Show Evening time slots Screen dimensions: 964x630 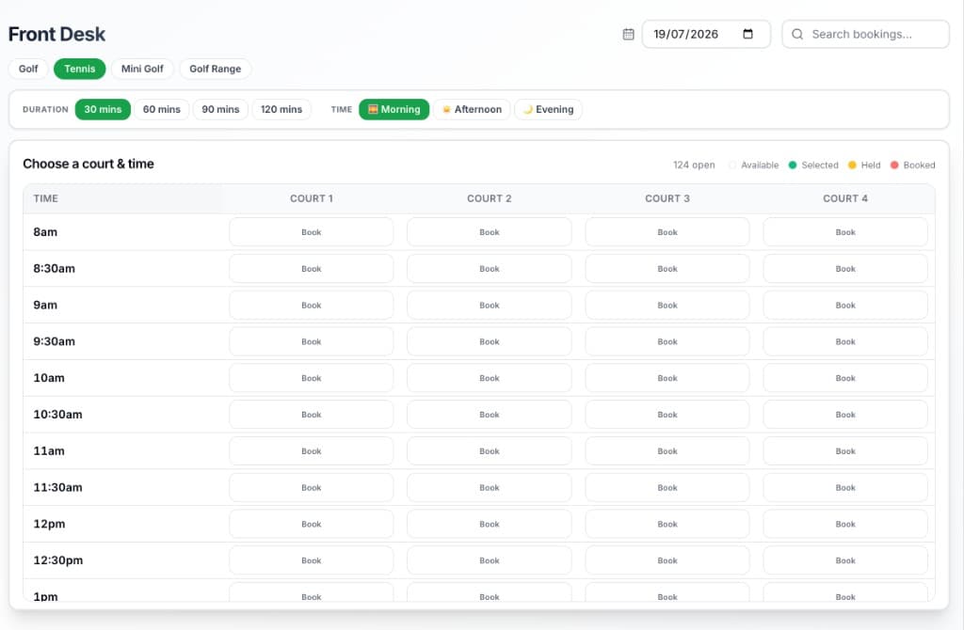(x=549, y=109)
